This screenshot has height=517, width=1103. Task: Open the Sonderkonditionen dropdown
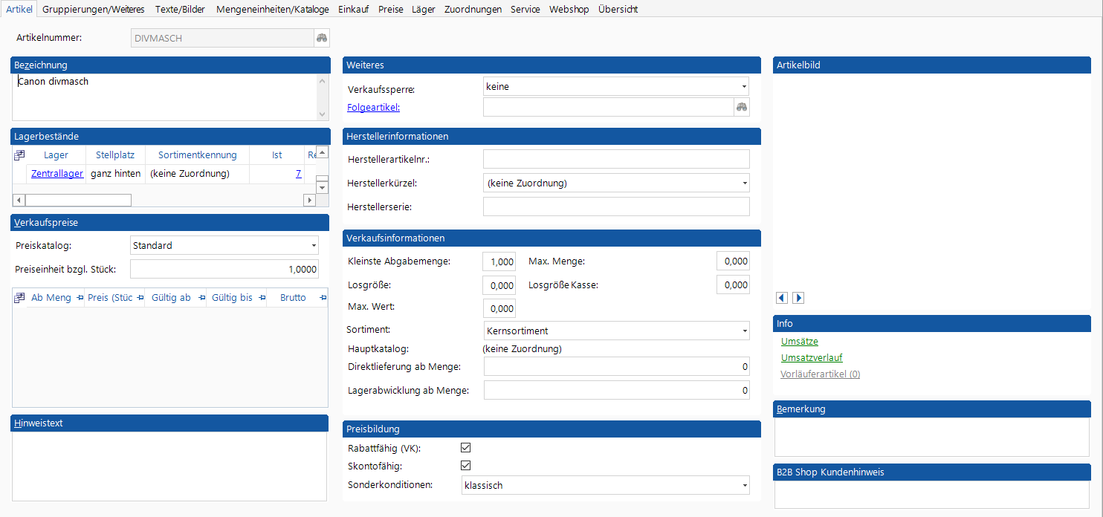(x=743, y=486)
